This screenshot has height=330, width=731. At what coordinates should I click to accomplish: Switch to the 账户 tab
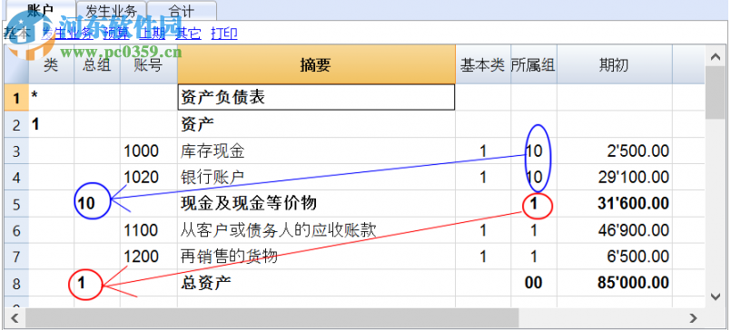coord(40,9)
